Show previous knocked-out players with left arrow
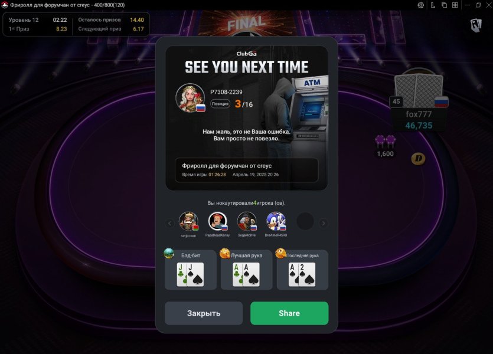 tap(170, 224)
